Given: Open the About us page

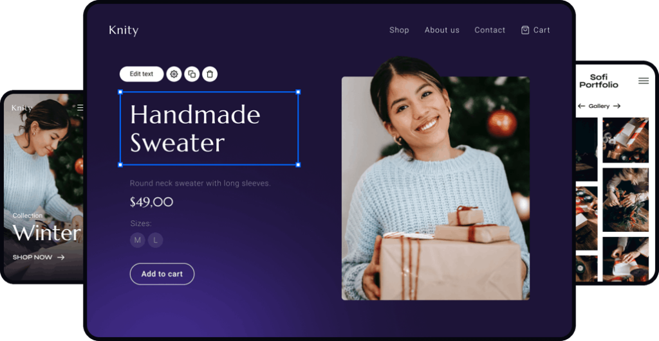Looking at the screenshot, I should click(x=441, y=30).
